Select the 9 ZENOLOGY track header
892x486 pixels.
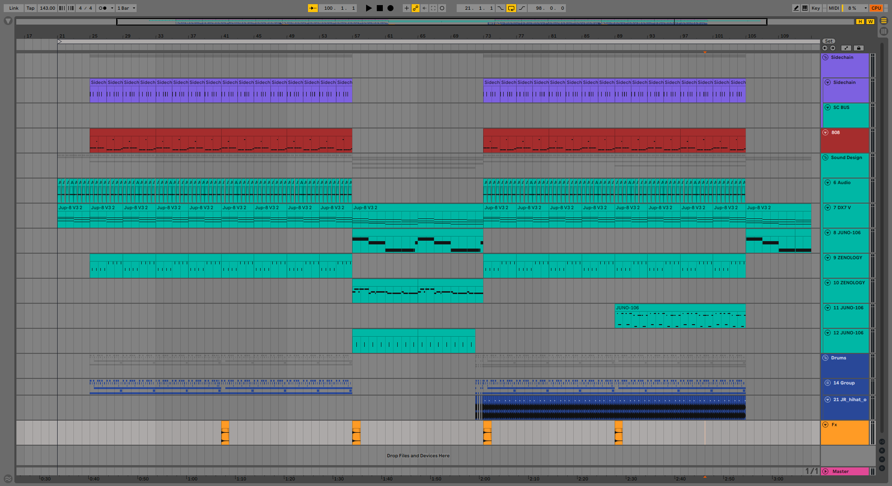click(846, 265)
